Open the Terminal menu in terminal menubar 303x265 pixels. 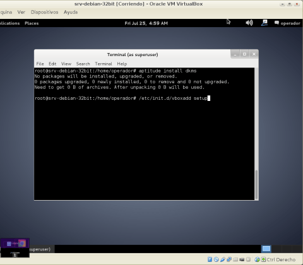coord(104,64)
